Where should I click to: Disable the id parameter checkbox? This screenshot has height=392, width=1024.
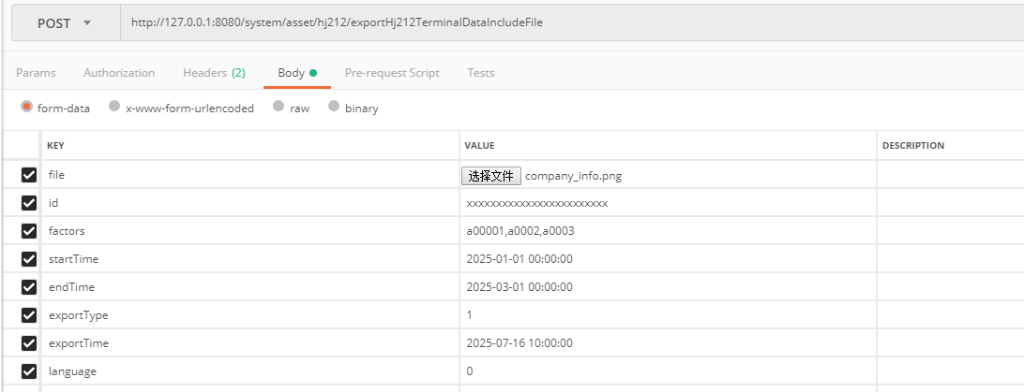point(29,203)
